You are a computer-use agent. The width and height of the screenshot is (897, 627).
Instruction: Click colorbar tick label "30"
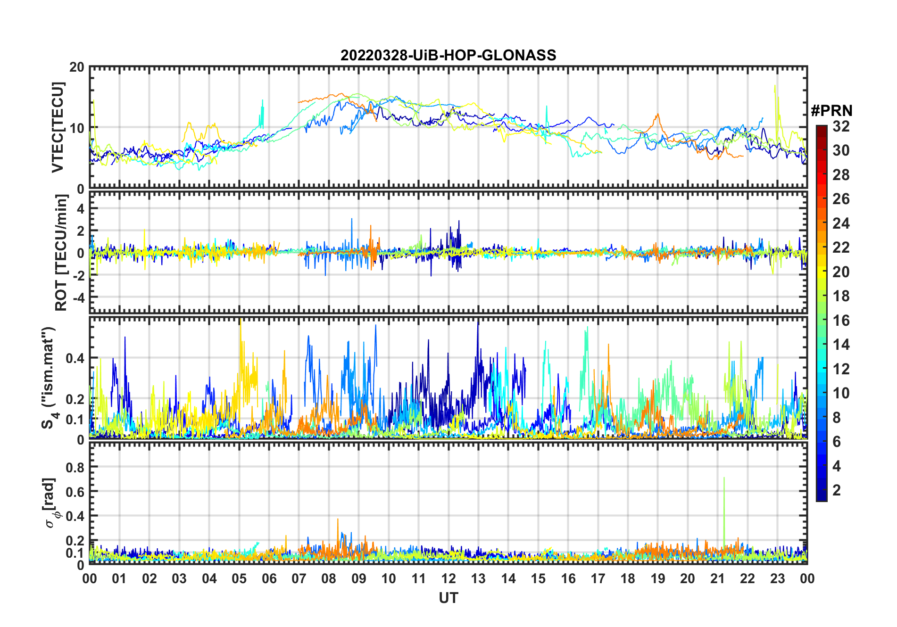841,150
